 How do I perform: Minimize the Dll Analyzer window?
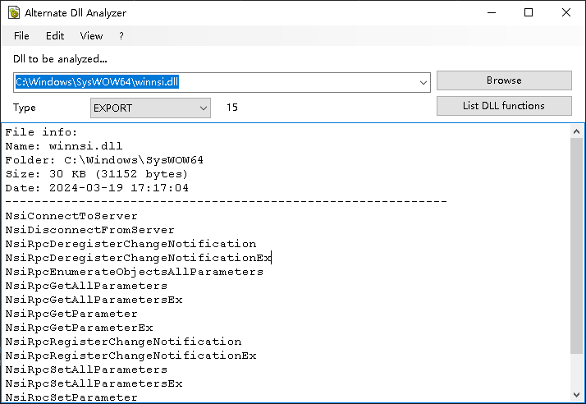tap(491, 12)
